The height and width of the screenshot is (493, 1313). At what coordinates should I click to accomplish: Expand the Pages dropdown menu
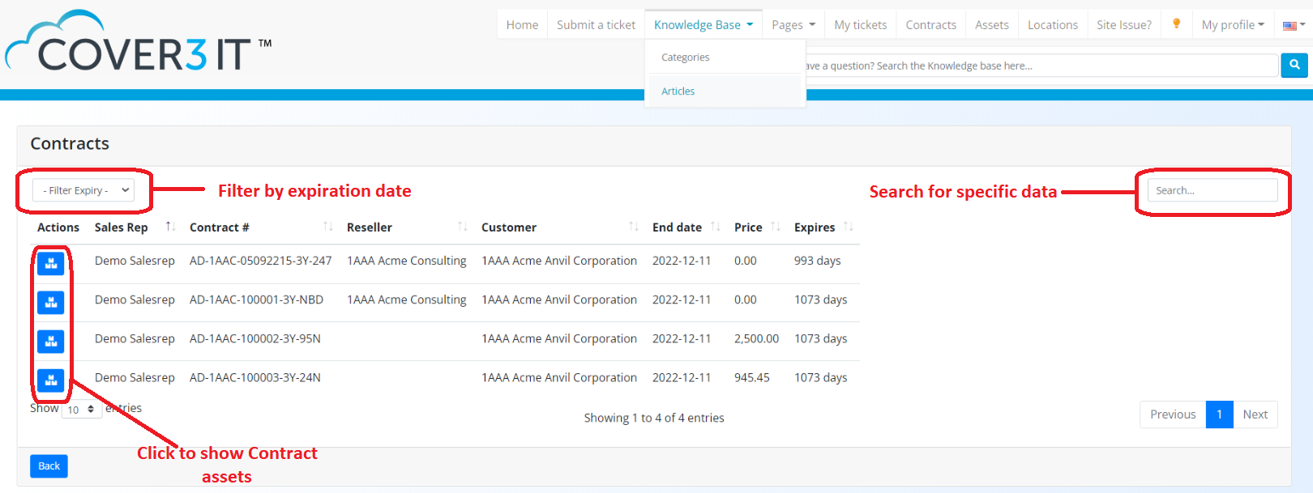pyautogui.click(x=793, y=25)
